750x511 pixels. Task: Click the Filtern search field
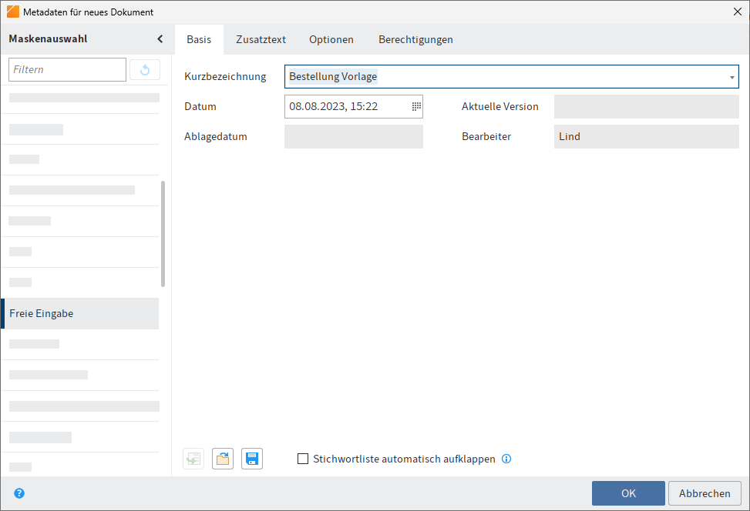click(67, 69)
